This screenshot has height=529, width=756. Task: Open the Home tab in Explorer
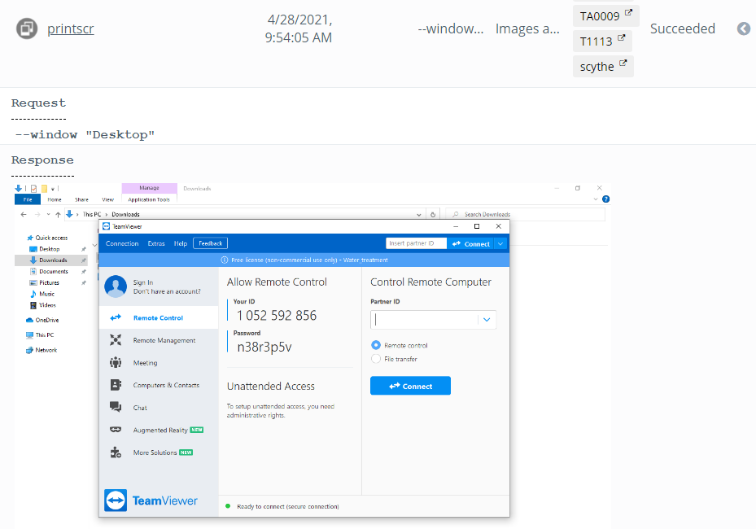[55, 199]
